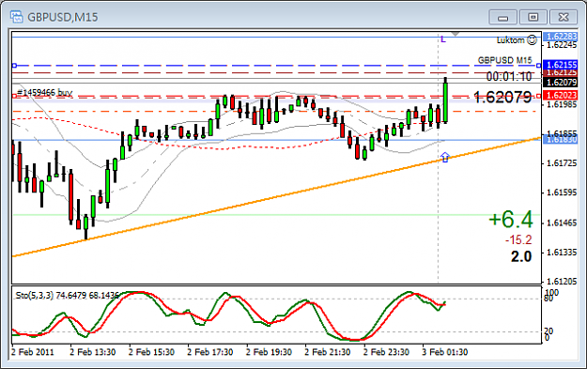Click the 1.62283 price tag at top
587x369 pixels.
tap(561, 37)
